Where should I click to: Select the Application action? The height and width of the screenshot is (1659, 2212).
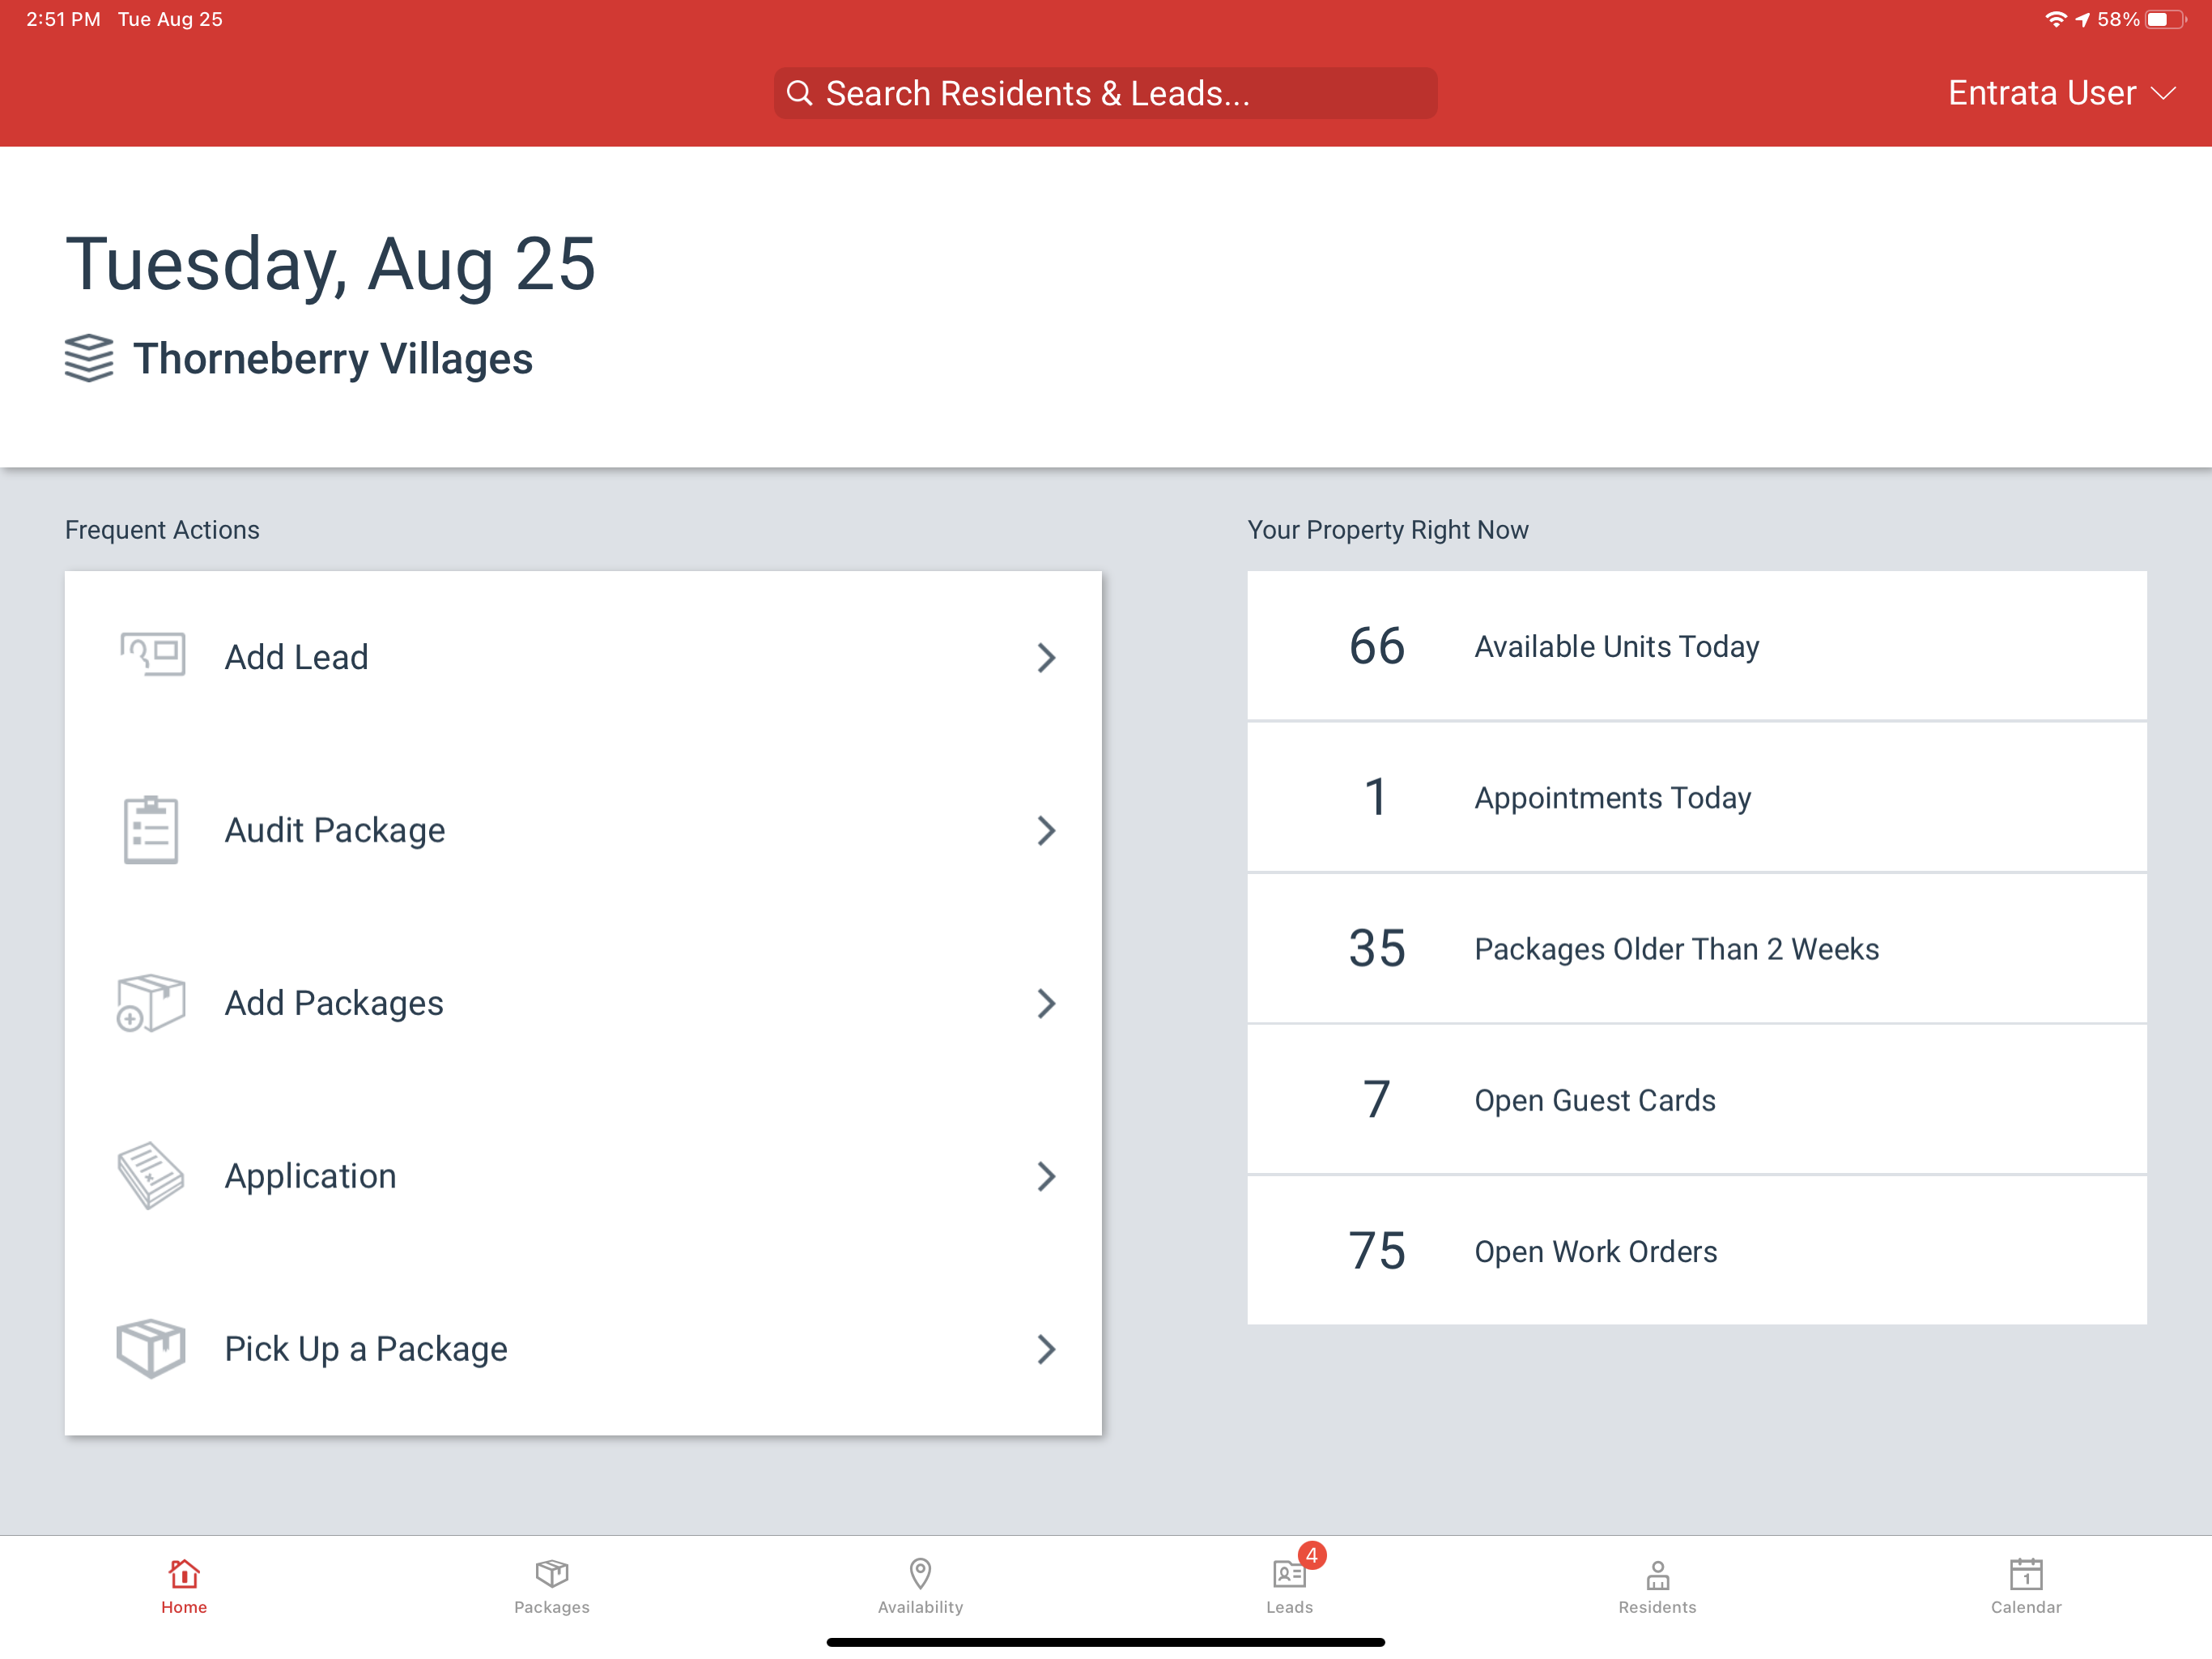[583, 1177]
